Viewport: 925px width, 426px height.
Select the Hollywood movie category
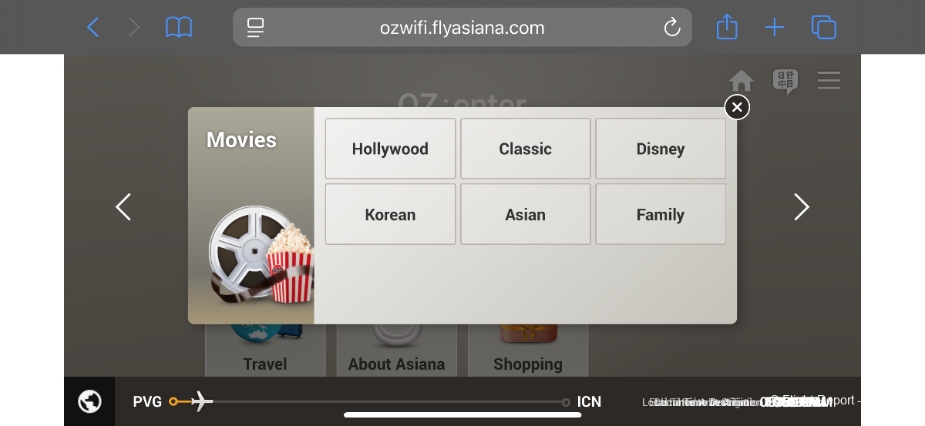click(x=390, y=149)
